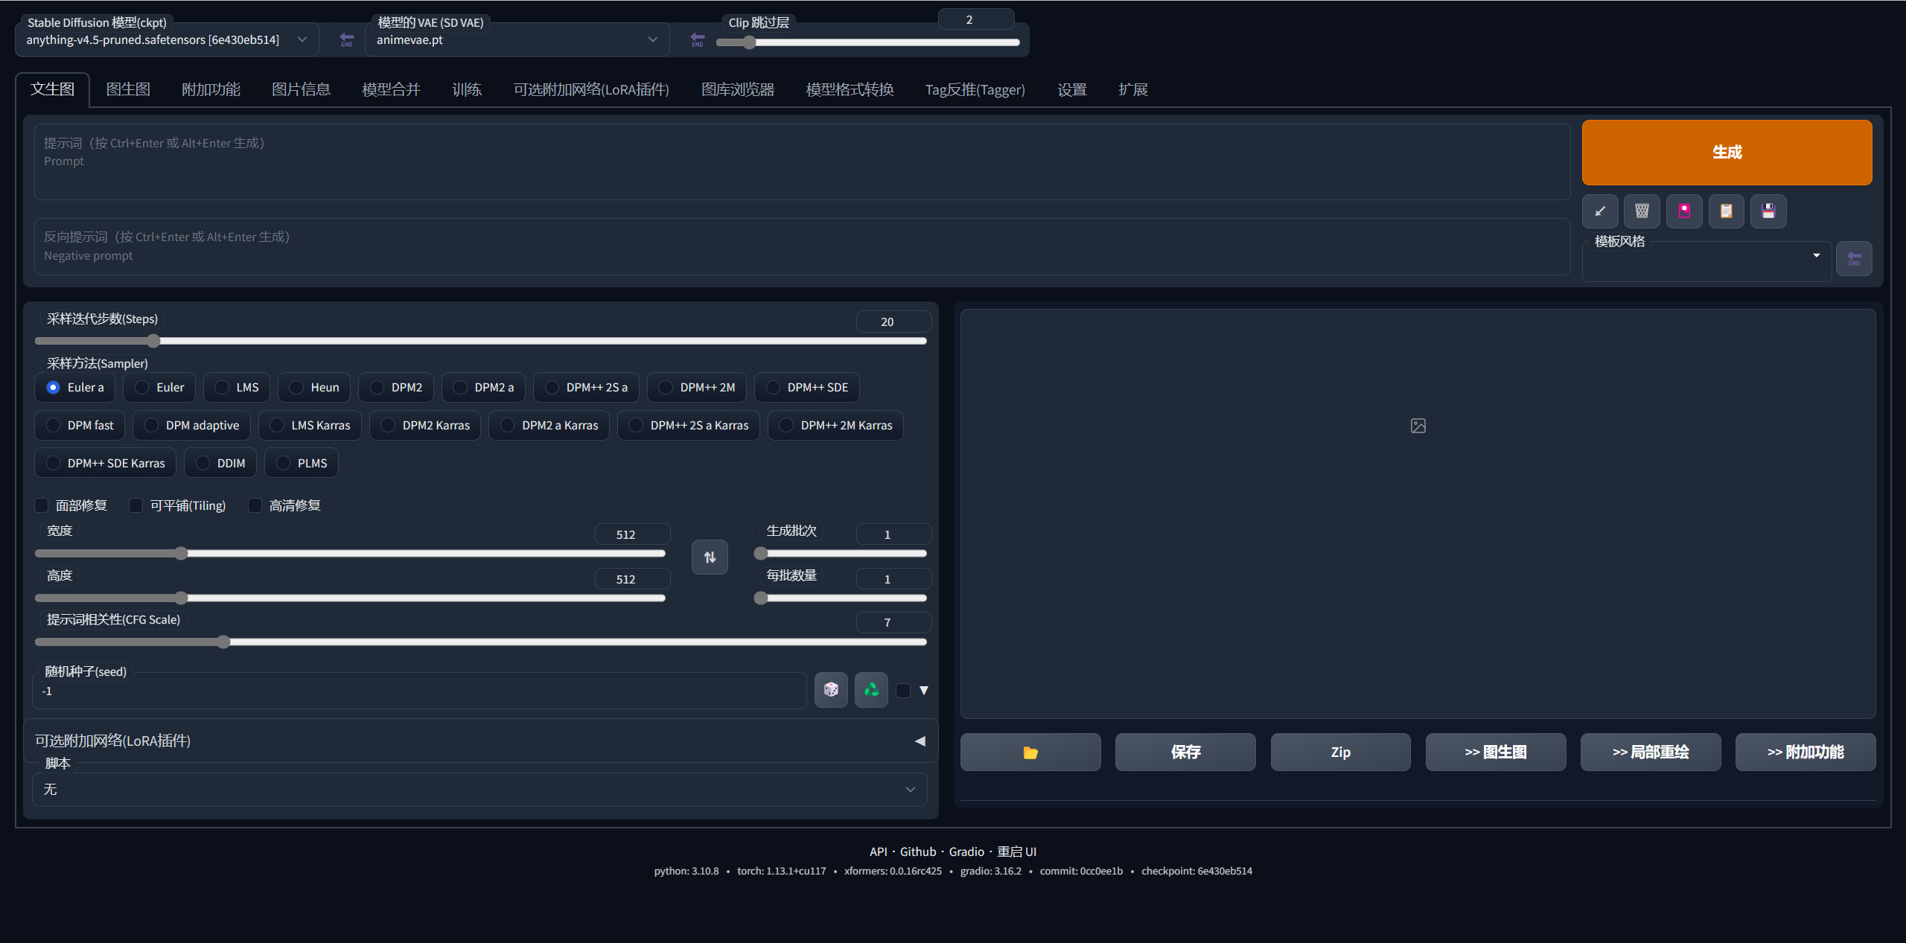The height and width of the screenshot is (943, 1906).
Task: Choose the Heun sampler
Action: [x=314, y=388]
